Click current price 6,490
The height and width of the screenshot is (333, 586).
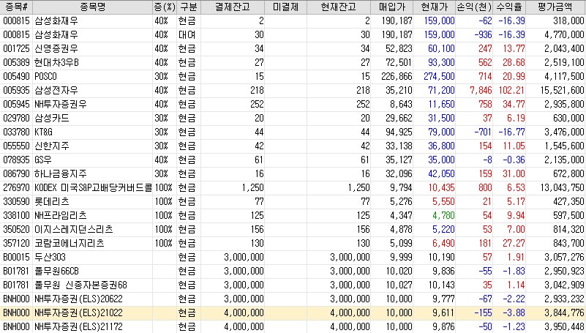[443, 243]
